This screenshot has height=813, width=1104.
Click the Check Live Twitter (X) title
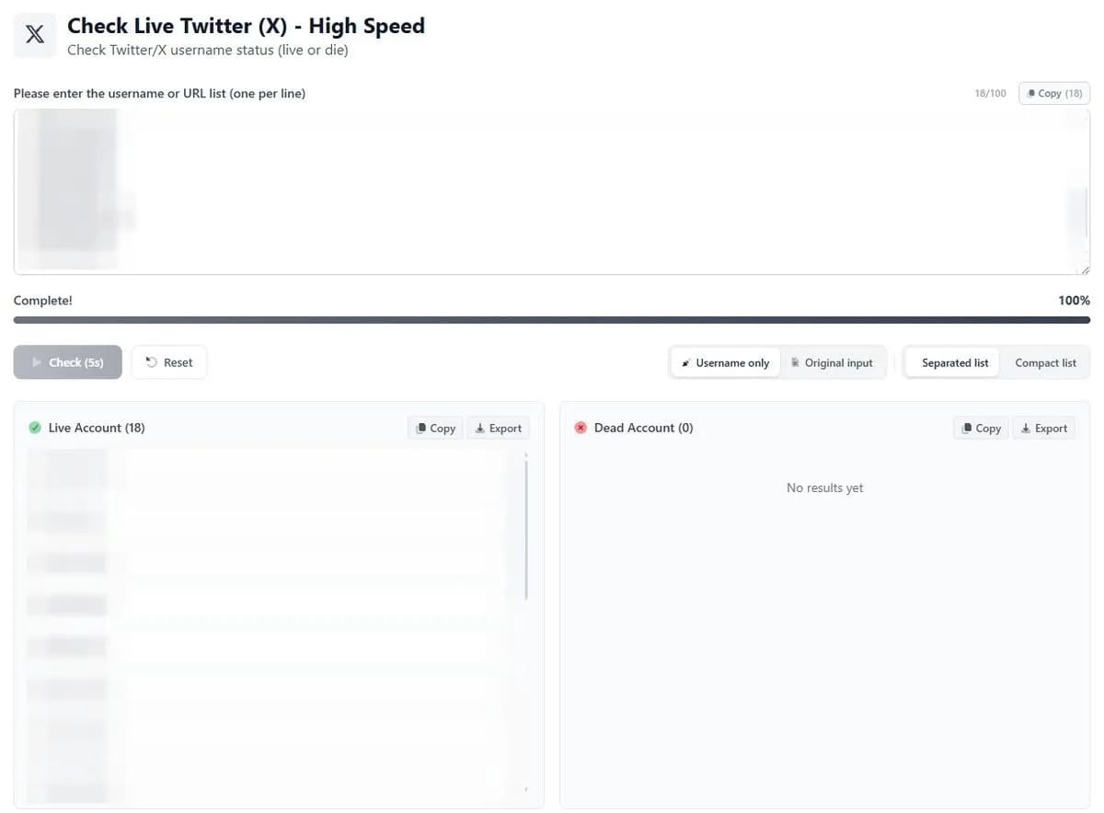click(246, 26)
